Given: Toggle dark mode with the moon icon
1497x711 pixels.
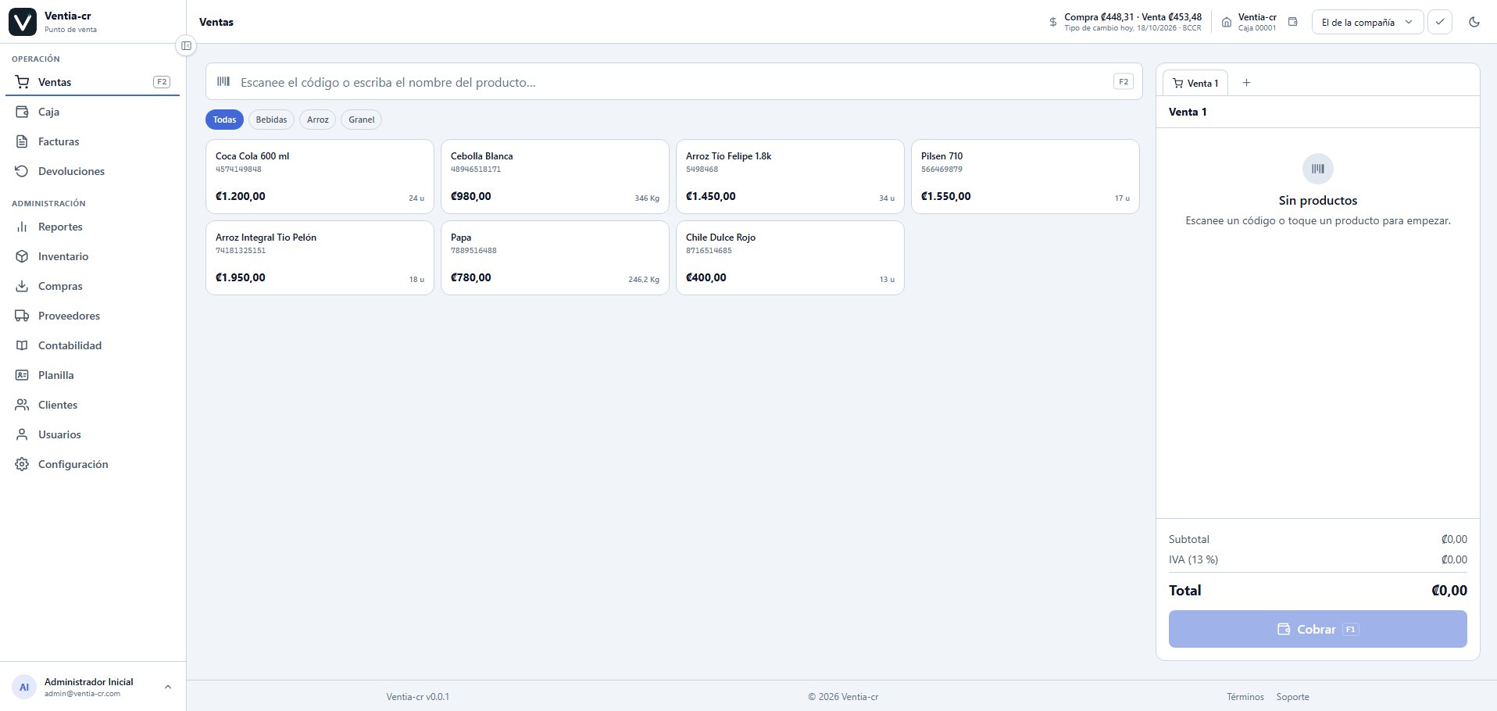Looking at the screenshot, I should 1474,22.
